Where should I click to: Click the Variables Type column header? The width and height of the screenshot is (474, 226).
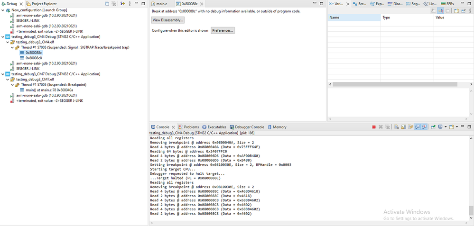[407, 18]
